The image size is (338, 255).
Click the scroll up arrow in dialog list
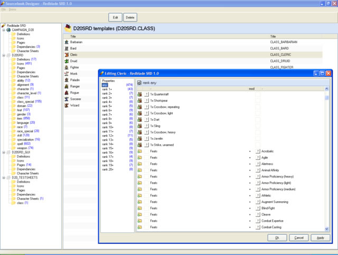point(326,89)
